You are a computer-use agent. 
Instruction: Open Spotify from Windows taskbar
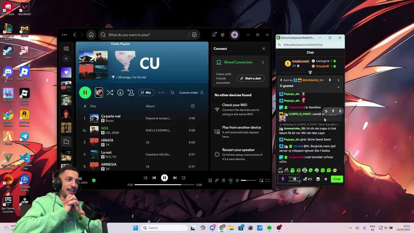269,228
